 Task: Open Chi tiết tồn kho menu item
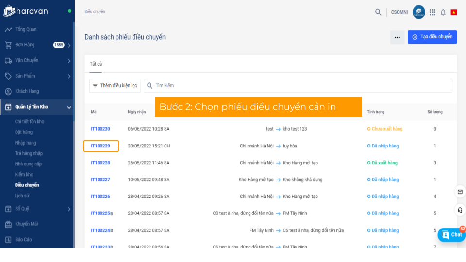pyautogui.click(x=30, y=121)
